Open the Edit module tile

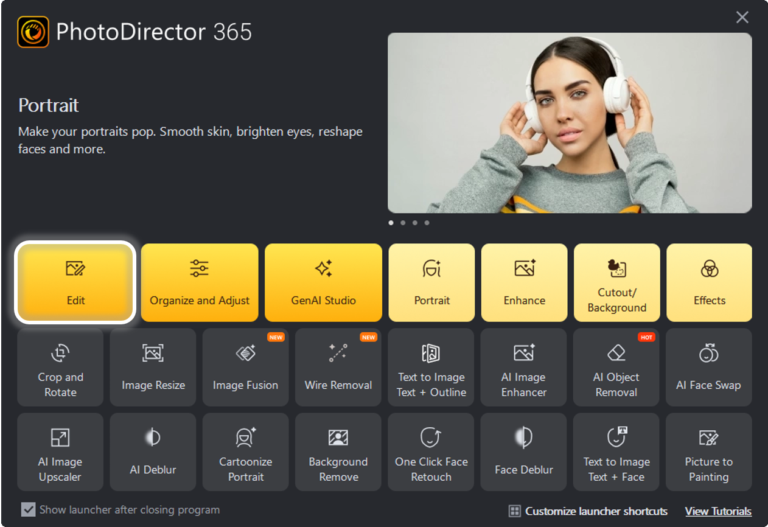point(75,282)
